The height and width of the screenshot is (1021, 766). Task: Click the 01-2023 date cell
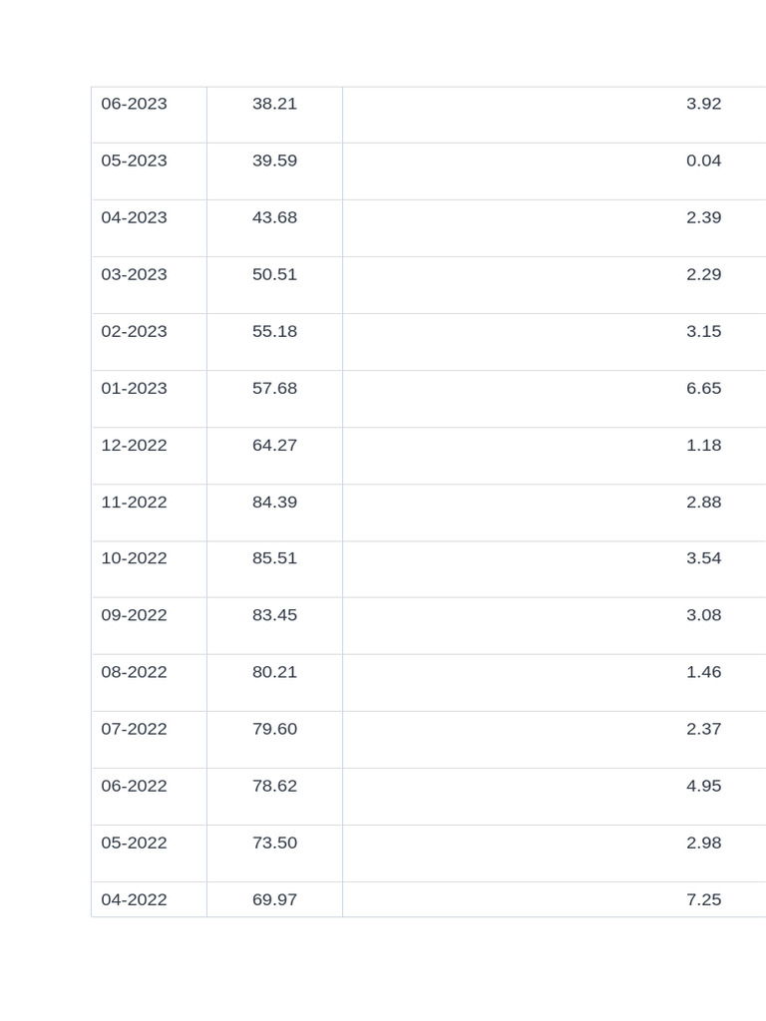click(135, 388)
